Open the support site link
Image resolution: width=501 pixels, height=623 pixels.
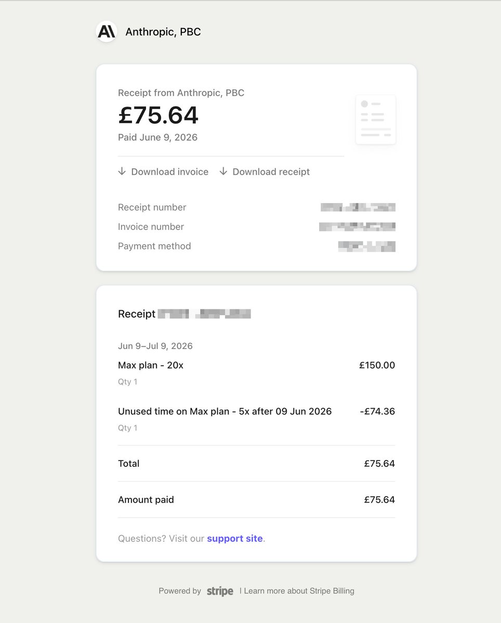coord(235,538)
